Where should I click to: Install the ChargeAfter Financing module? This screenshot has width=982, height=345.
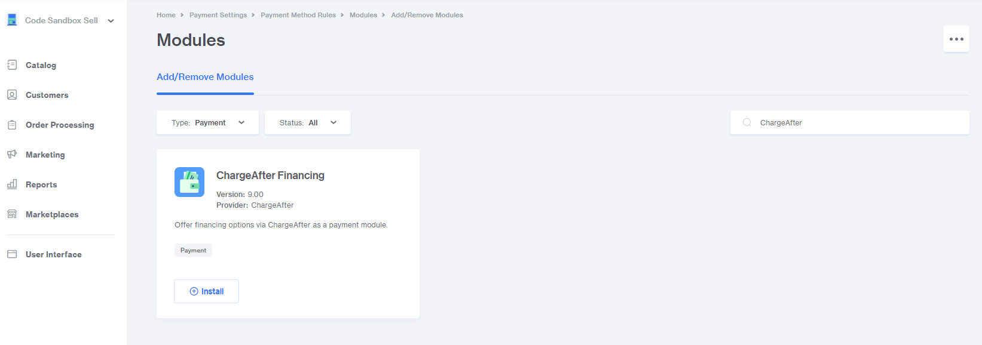pos(206,291)
